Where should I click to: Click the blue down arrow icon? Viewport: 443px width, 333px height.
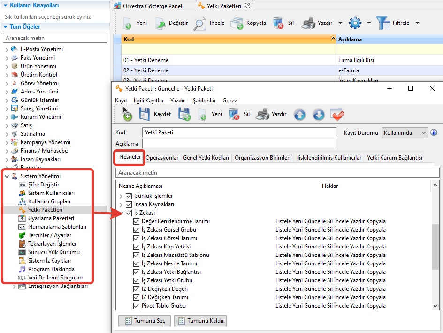tap(318, 114)
